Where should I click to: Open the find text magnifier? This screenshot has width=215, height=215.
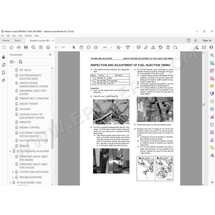coord(33,47)
